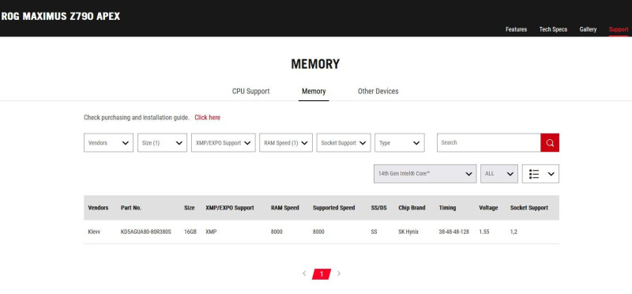Click the Klevv vendor cell
The height and width of the screenshot is (294, 632).
pyautogui.click(x=93, y=232)
